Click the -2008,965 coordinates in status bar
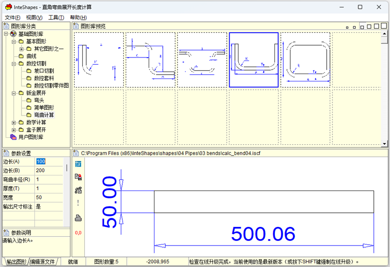This screenshot has width=390, height=267. (x=157, y=262)
